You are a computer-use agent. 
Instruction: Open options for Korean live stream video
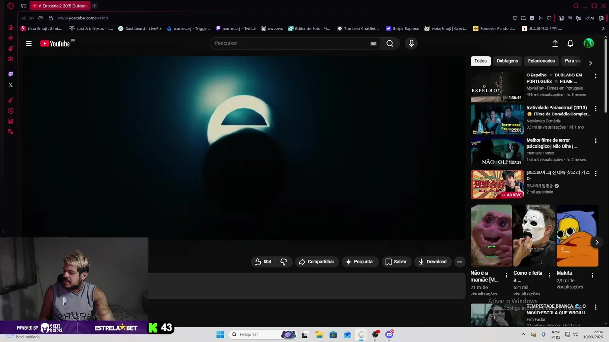595,173
